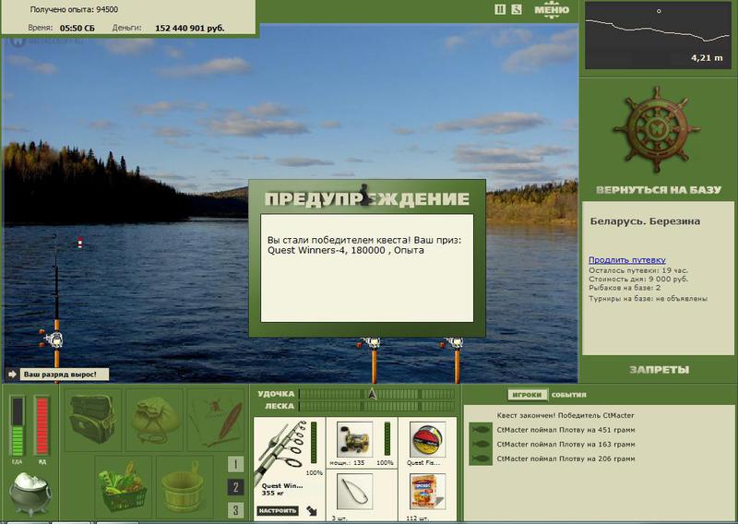Screen dimensions: 738x524
Task: Click the ПРЕДУПРЕЖДЕНИЕ dialog title
Action: (x=367, y=198)
